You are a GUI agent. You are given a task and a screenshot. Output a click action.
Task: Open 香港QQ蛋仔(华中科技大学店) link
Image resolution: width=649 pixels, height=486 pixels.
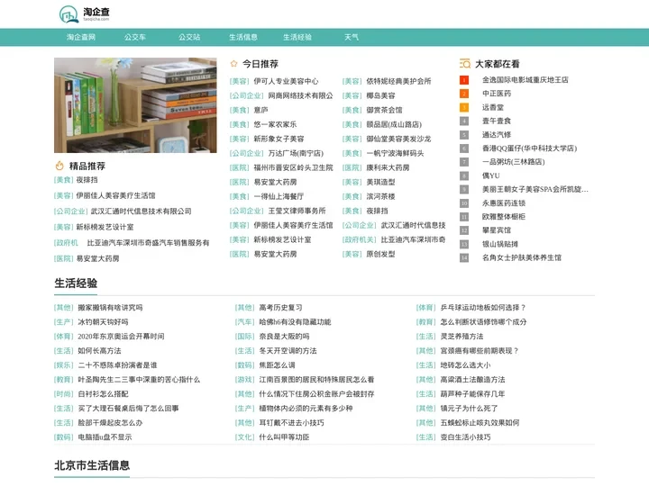(529, 148)
